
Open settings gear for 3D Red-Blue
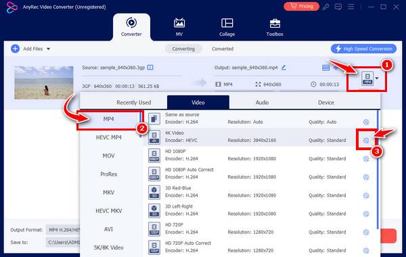point(366,195)
